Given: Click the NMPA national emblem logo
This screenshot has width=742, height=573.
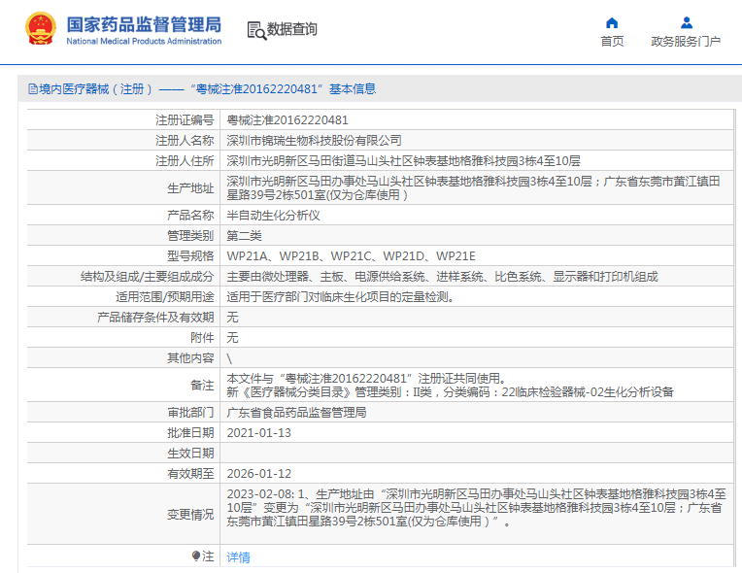Looking at the screenshot, I should tap(41, 29).
